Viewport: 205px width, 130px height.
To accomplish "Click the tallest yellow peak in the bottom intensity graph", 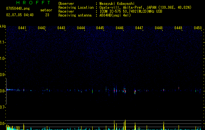I will (x=125, y=125).
